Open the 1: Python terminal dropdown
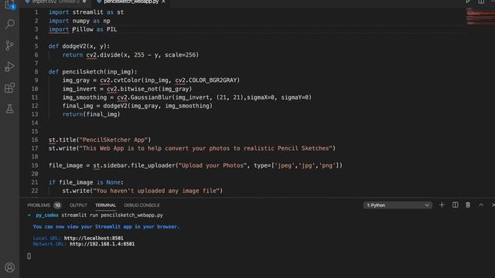The width and height of the screenshot is (495, 278). tap(398, 205)
